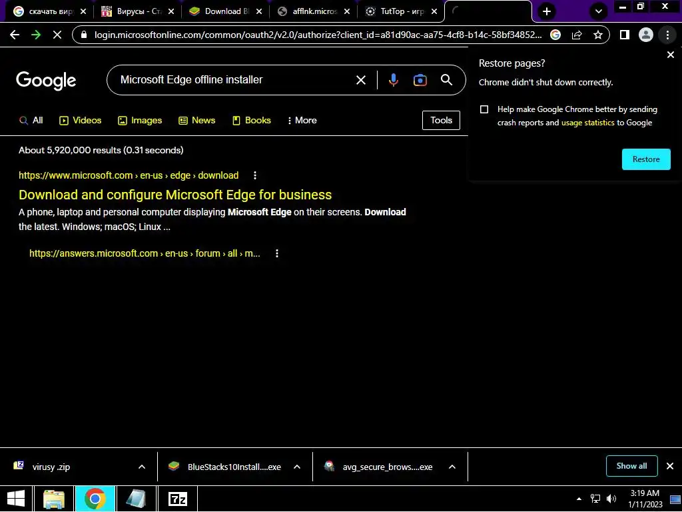Close the downloads bar
Screen dimensions: 682x512
tap(670, 466)
